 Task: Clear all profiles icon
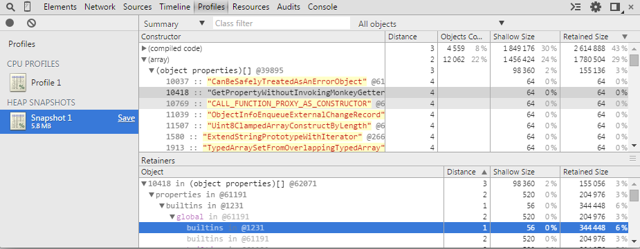(31, 23)
